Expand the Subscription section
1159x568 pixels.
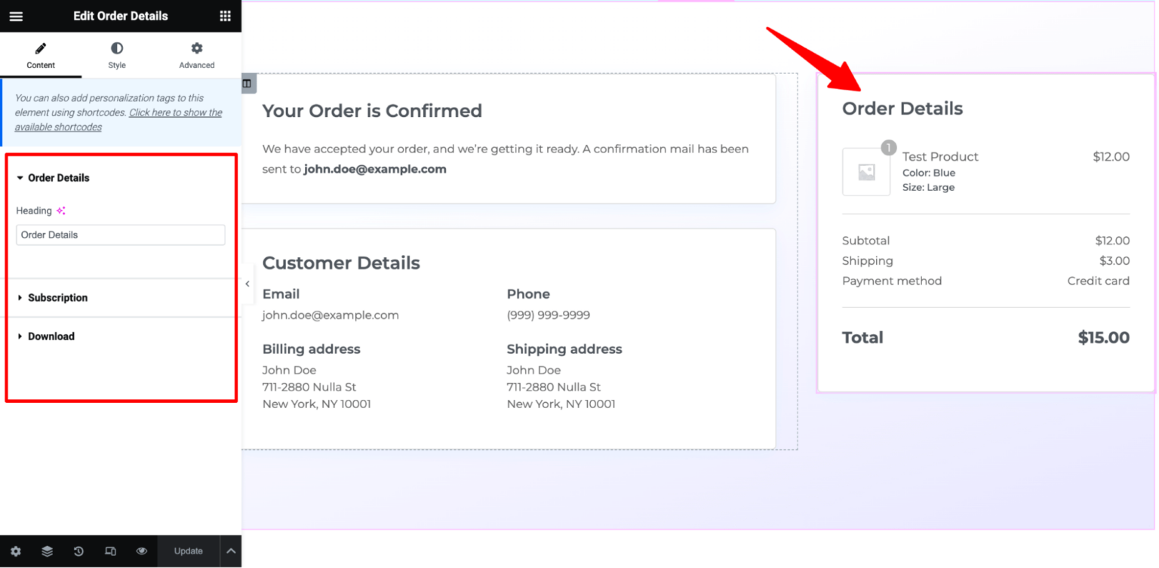point(57,298)
